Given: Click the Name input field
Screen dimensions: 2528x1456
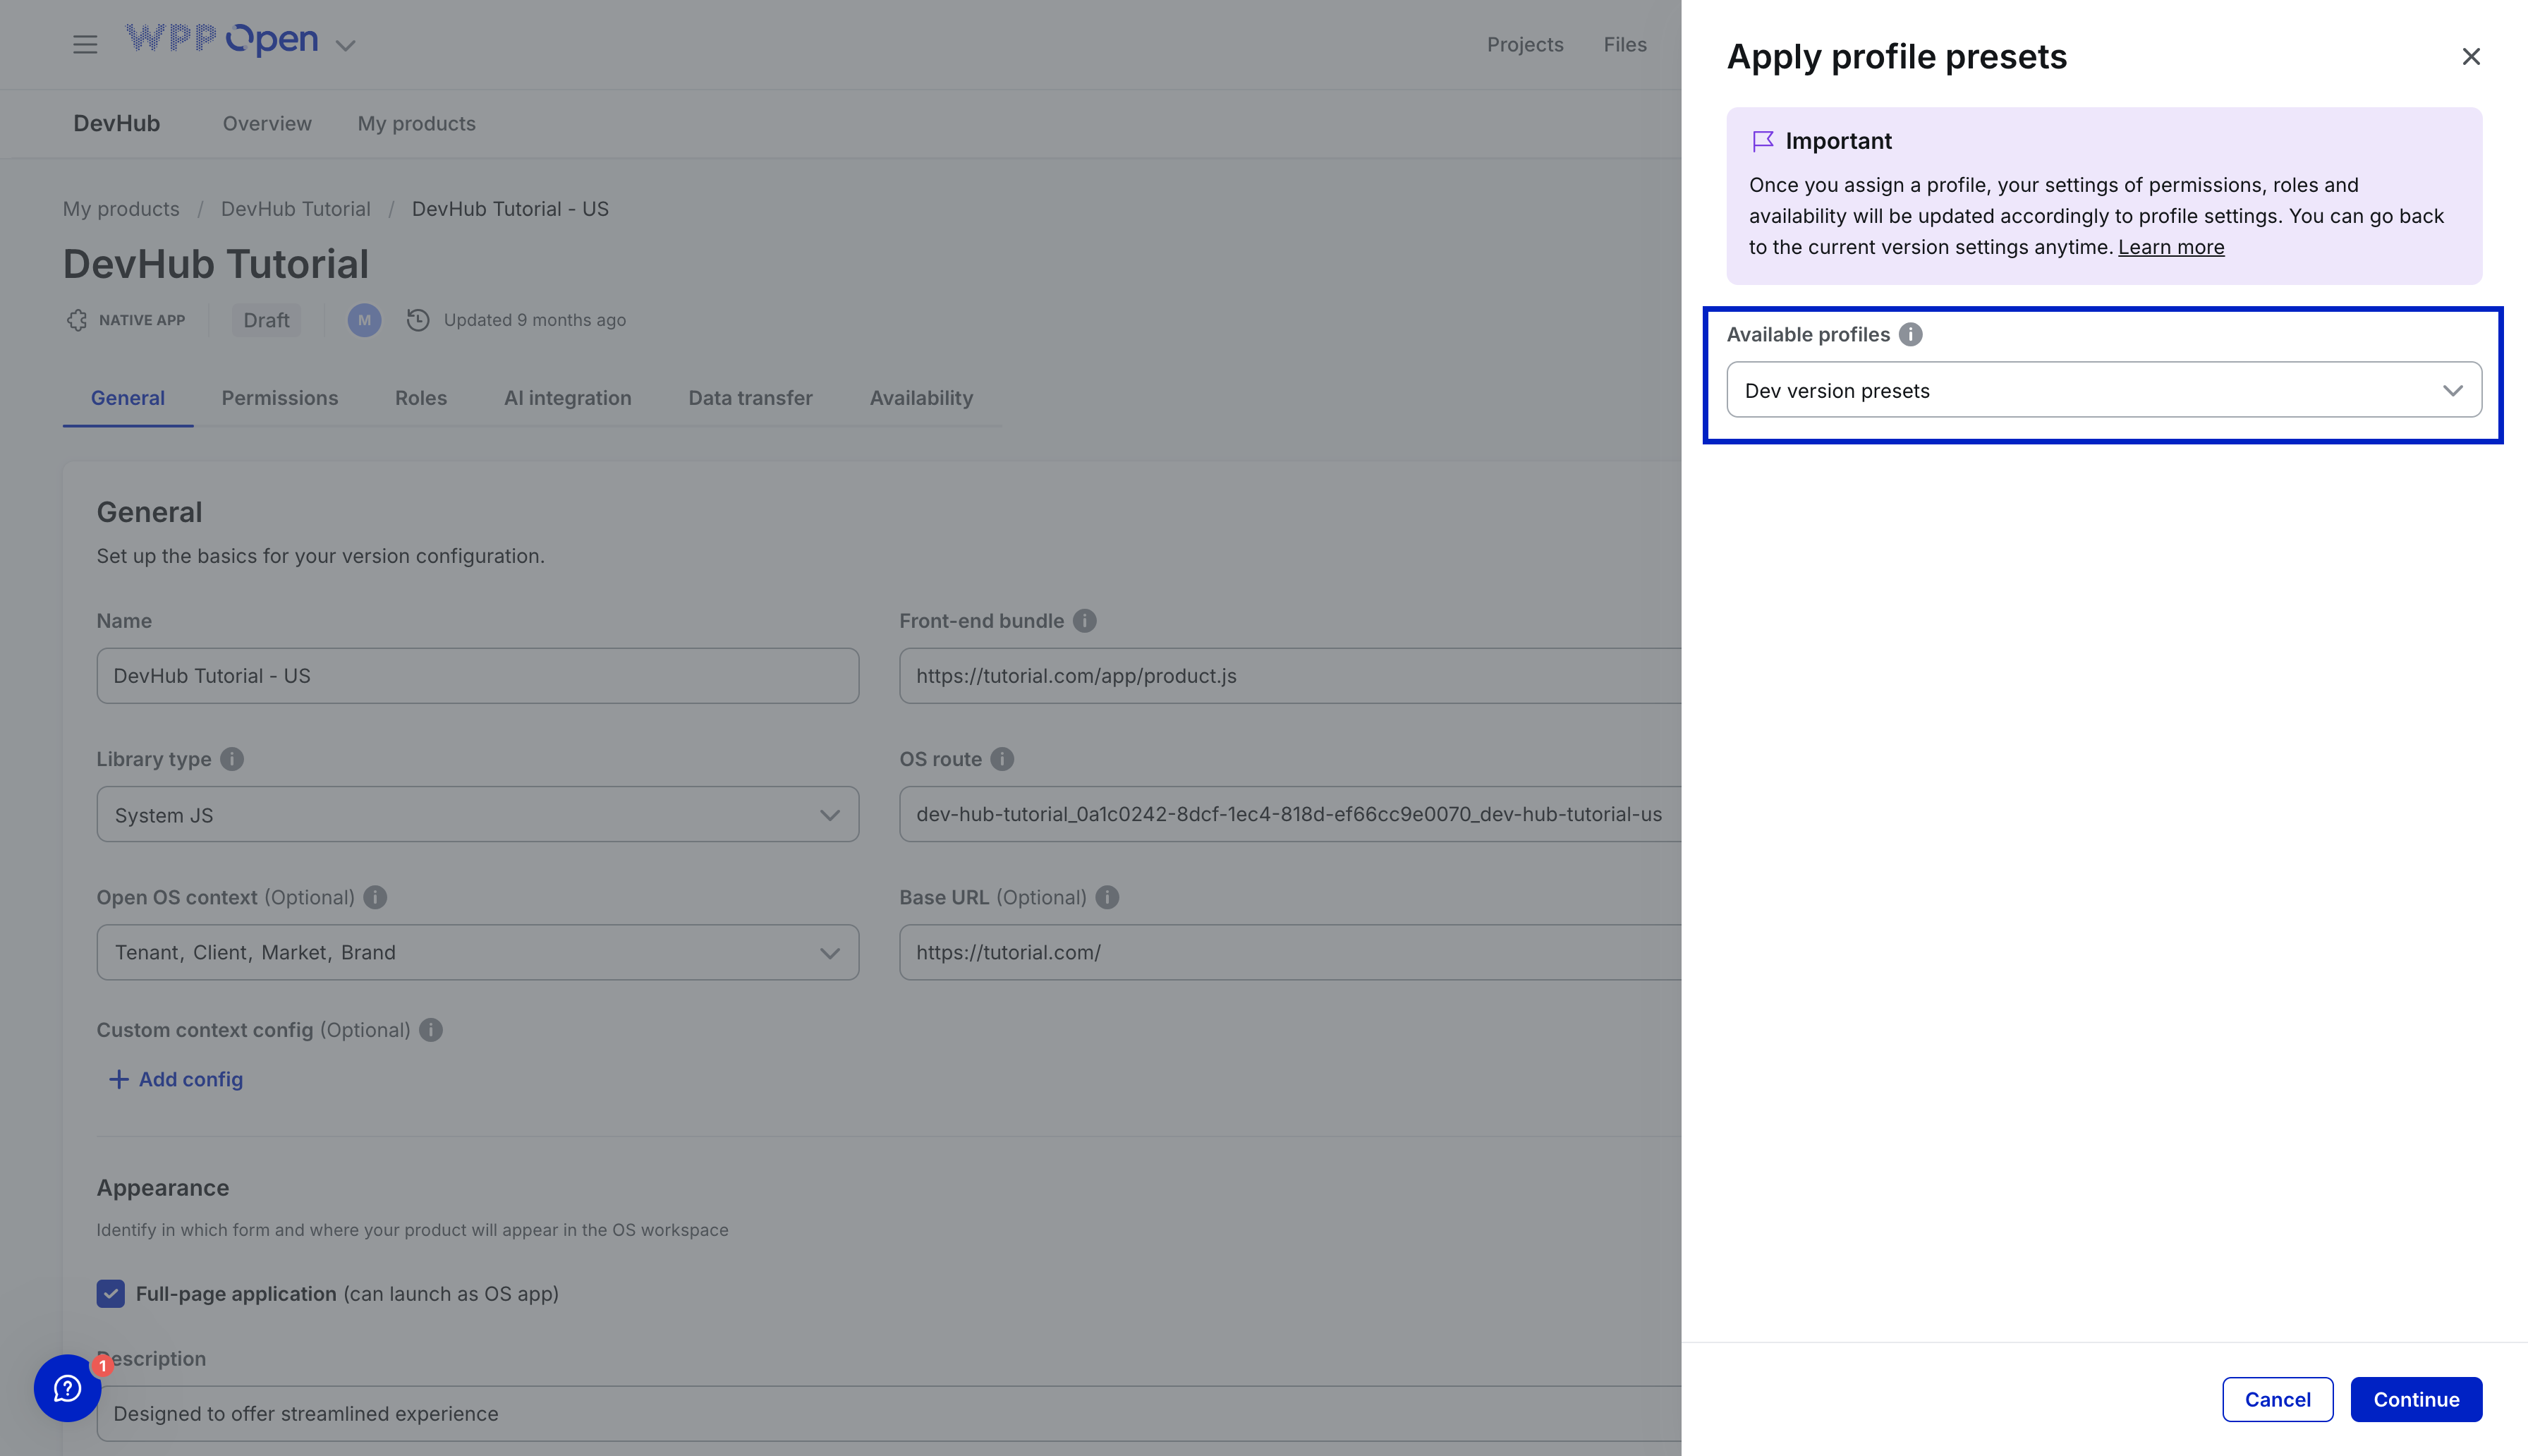Looking at the screenshot, I should tap(477, 676).
